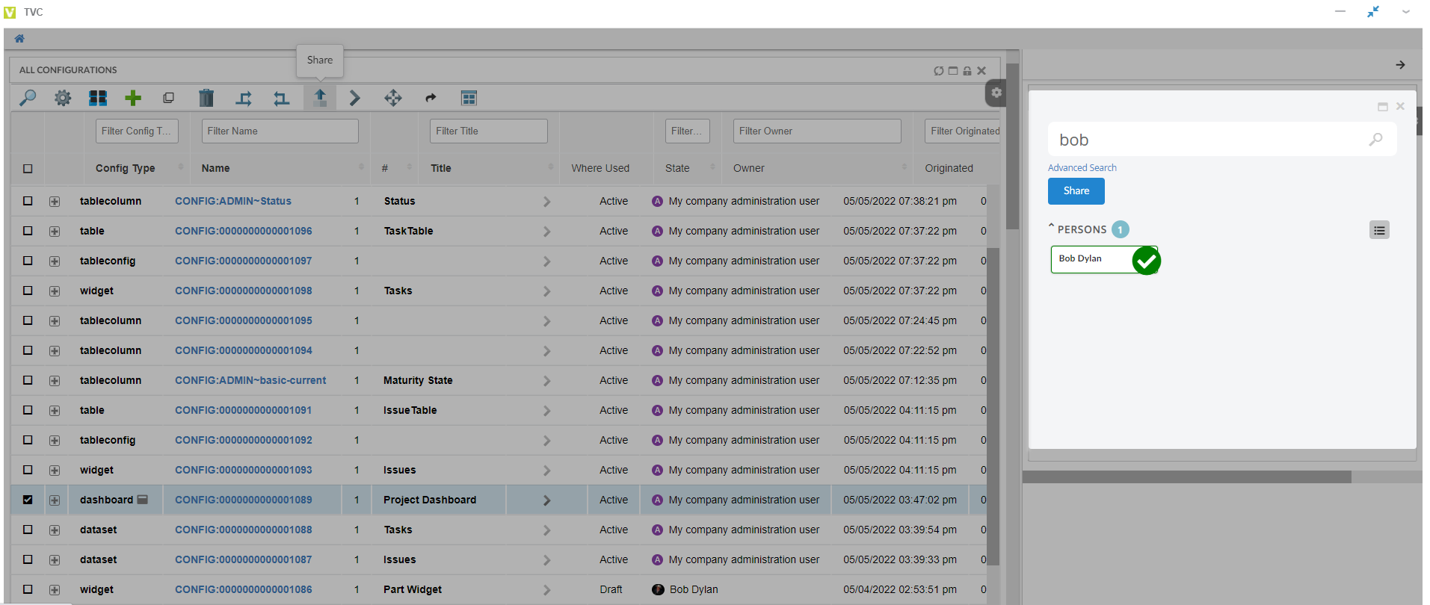Screen dimensions: 1430x605
Task: Click the Share upload arrow toolbar icon
Action: tap(320, 98)
